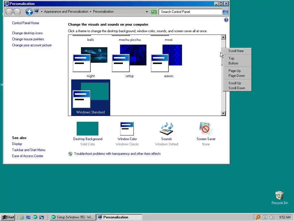The image size is (294, 221).
Task: Choose Scroll Down in context menu
Action: [237, 88]
